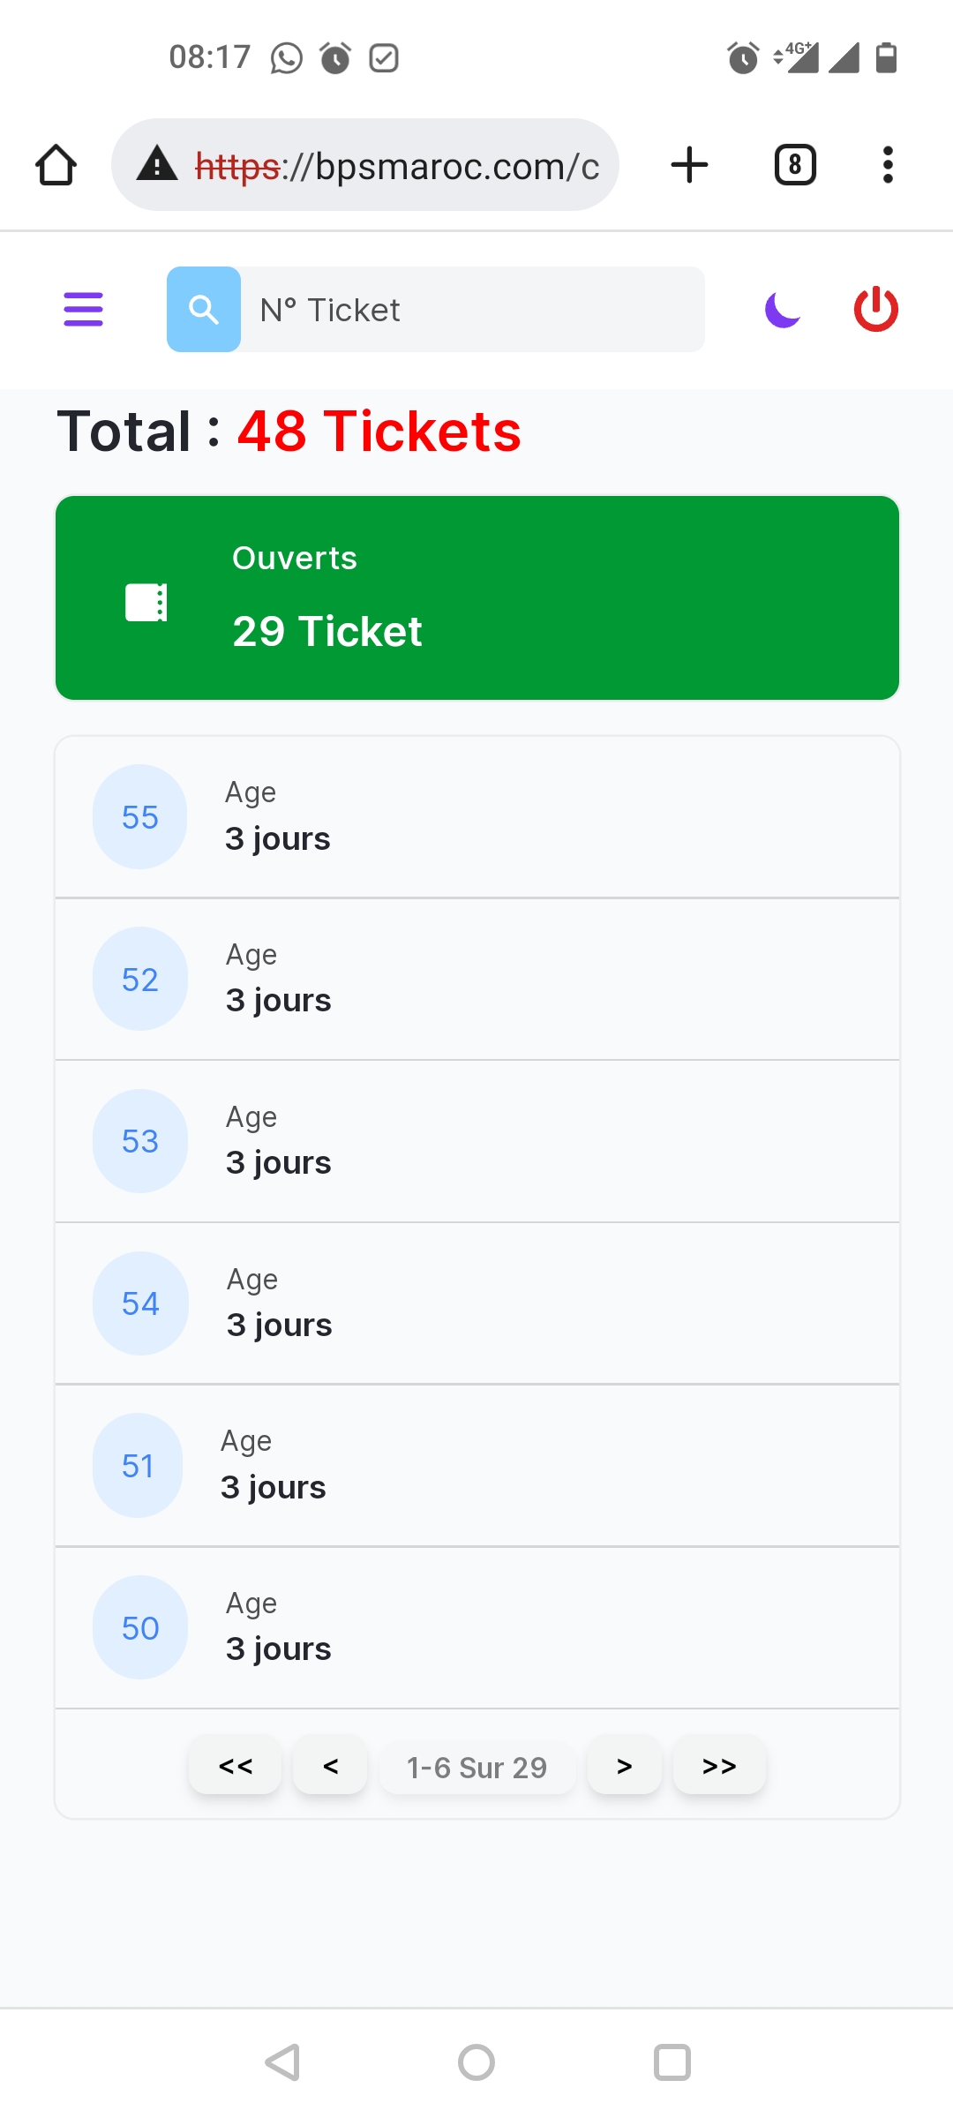Tap the insecure connection warning icon
The height and width of the screenshot is (2118, 953).
157,165
